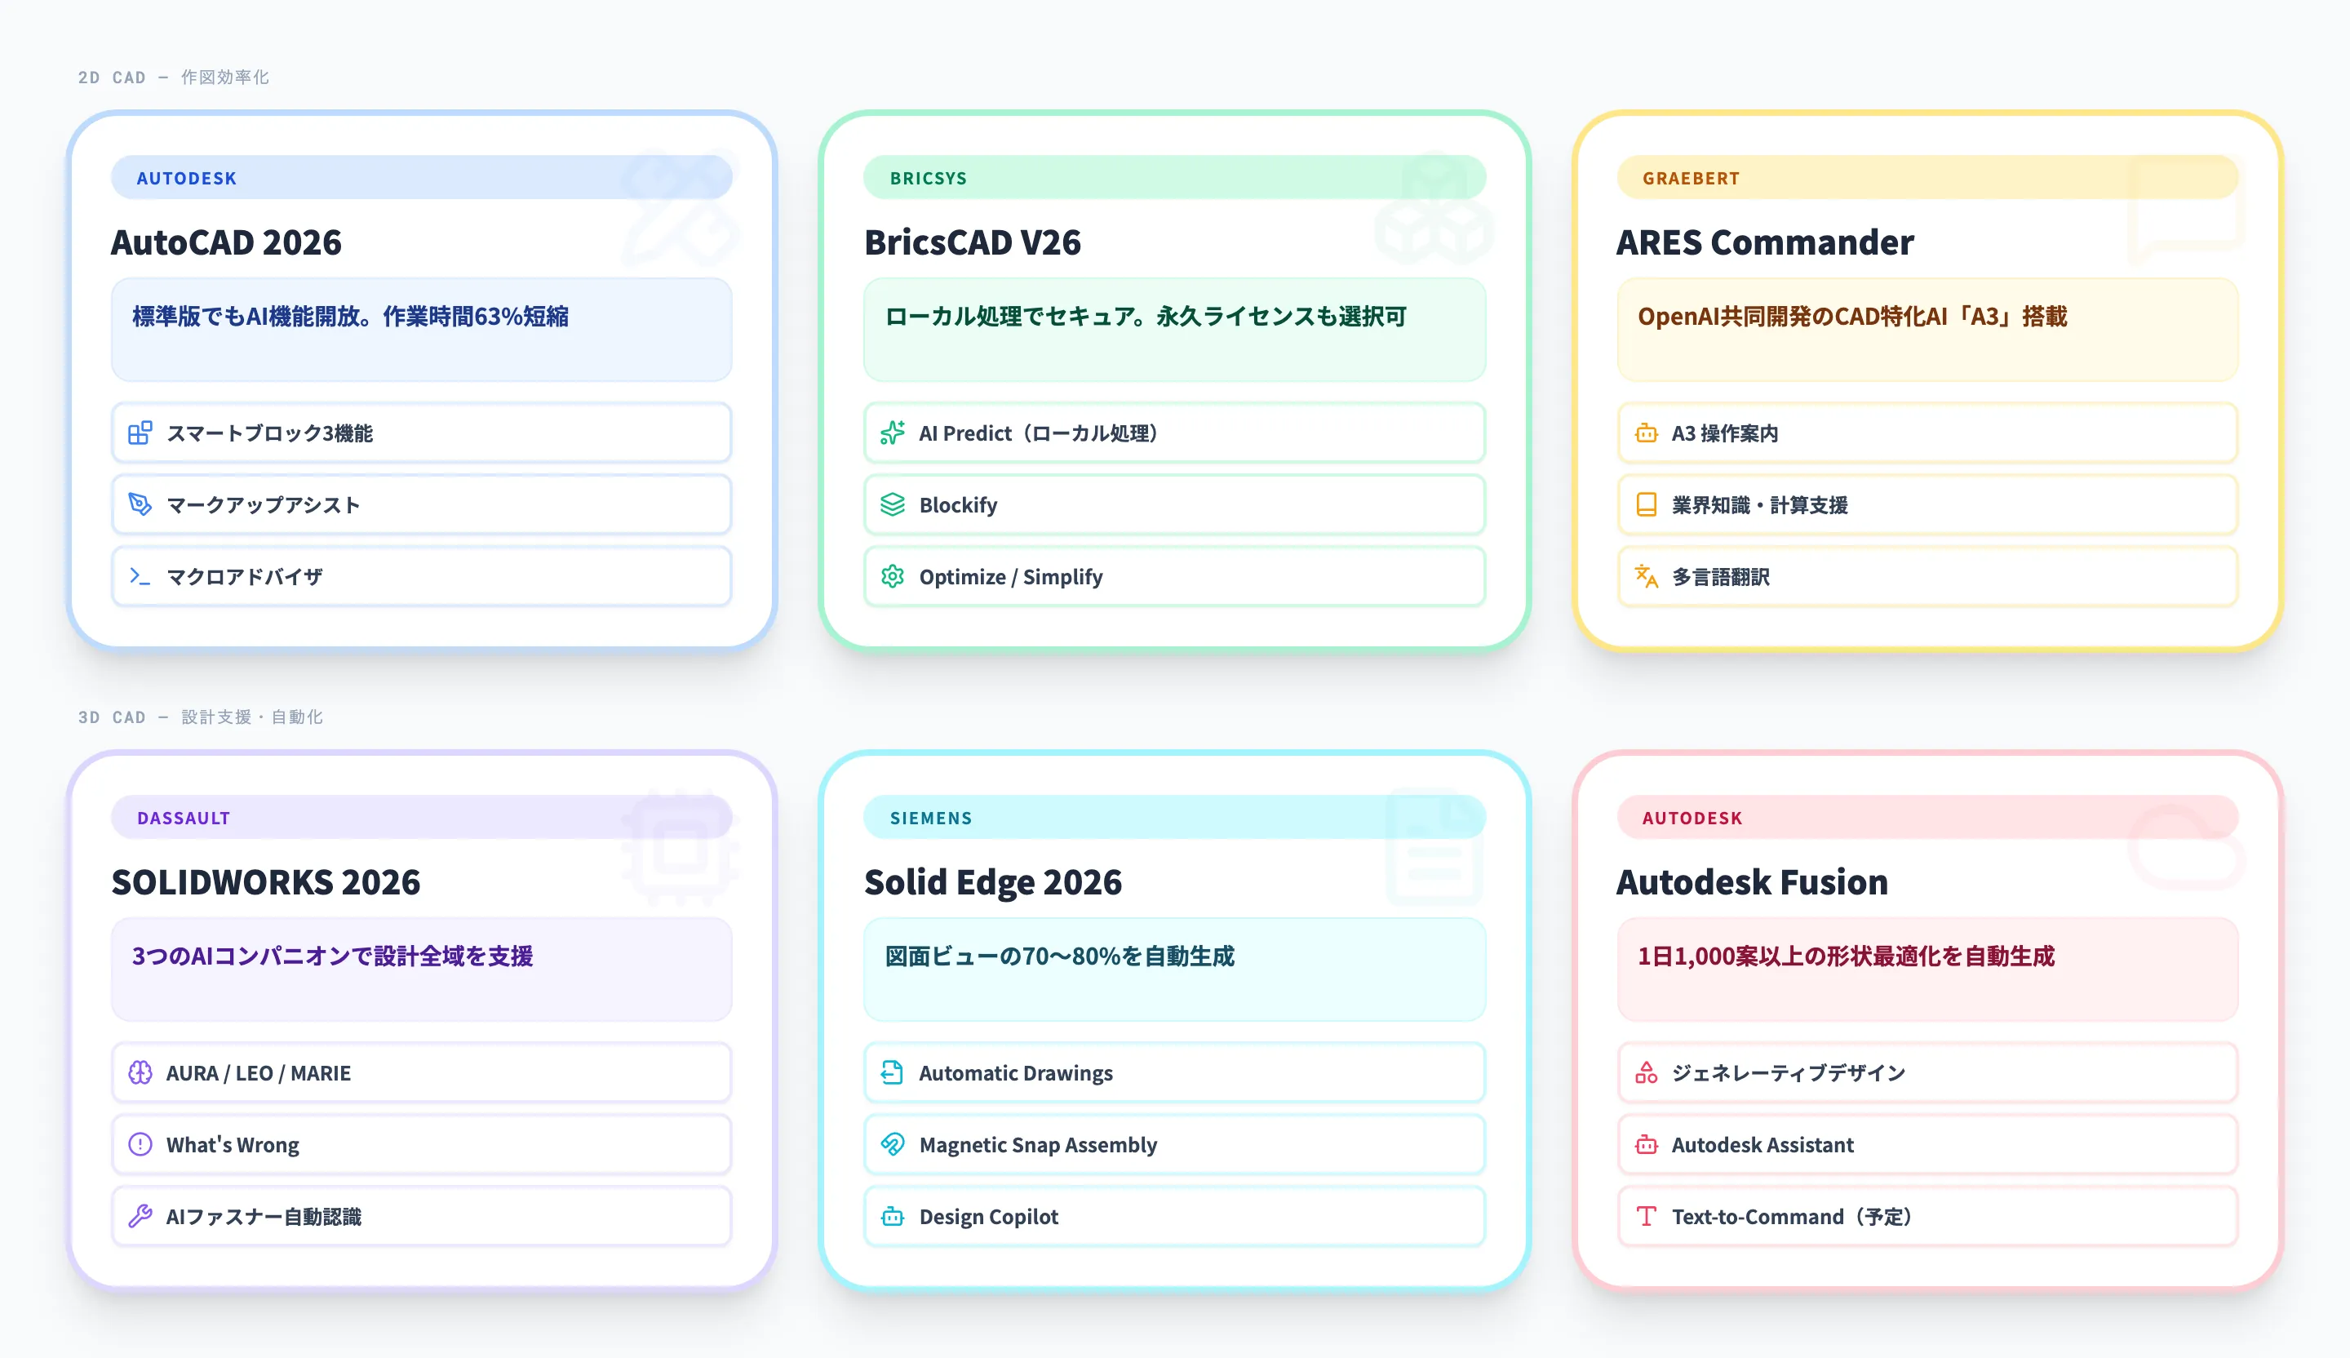Click the AI Predict sparkle icon
2350x1358 pixels.
click(x=893, y=433)
